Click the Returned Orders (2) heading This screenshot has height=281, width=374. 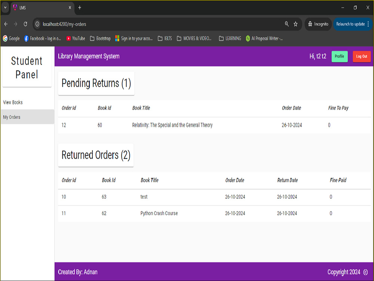coord(96,155)
